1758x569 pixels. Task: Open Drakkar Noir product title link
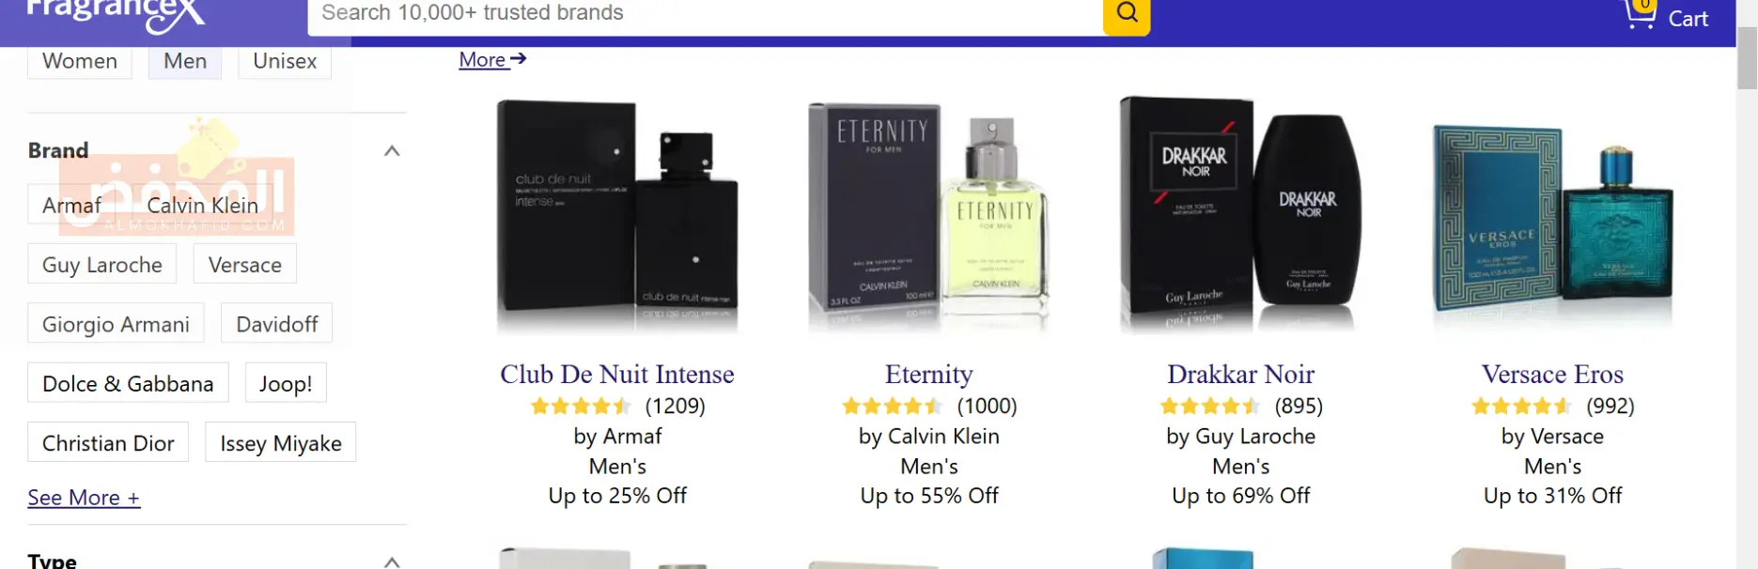[x=1240, y=375]
